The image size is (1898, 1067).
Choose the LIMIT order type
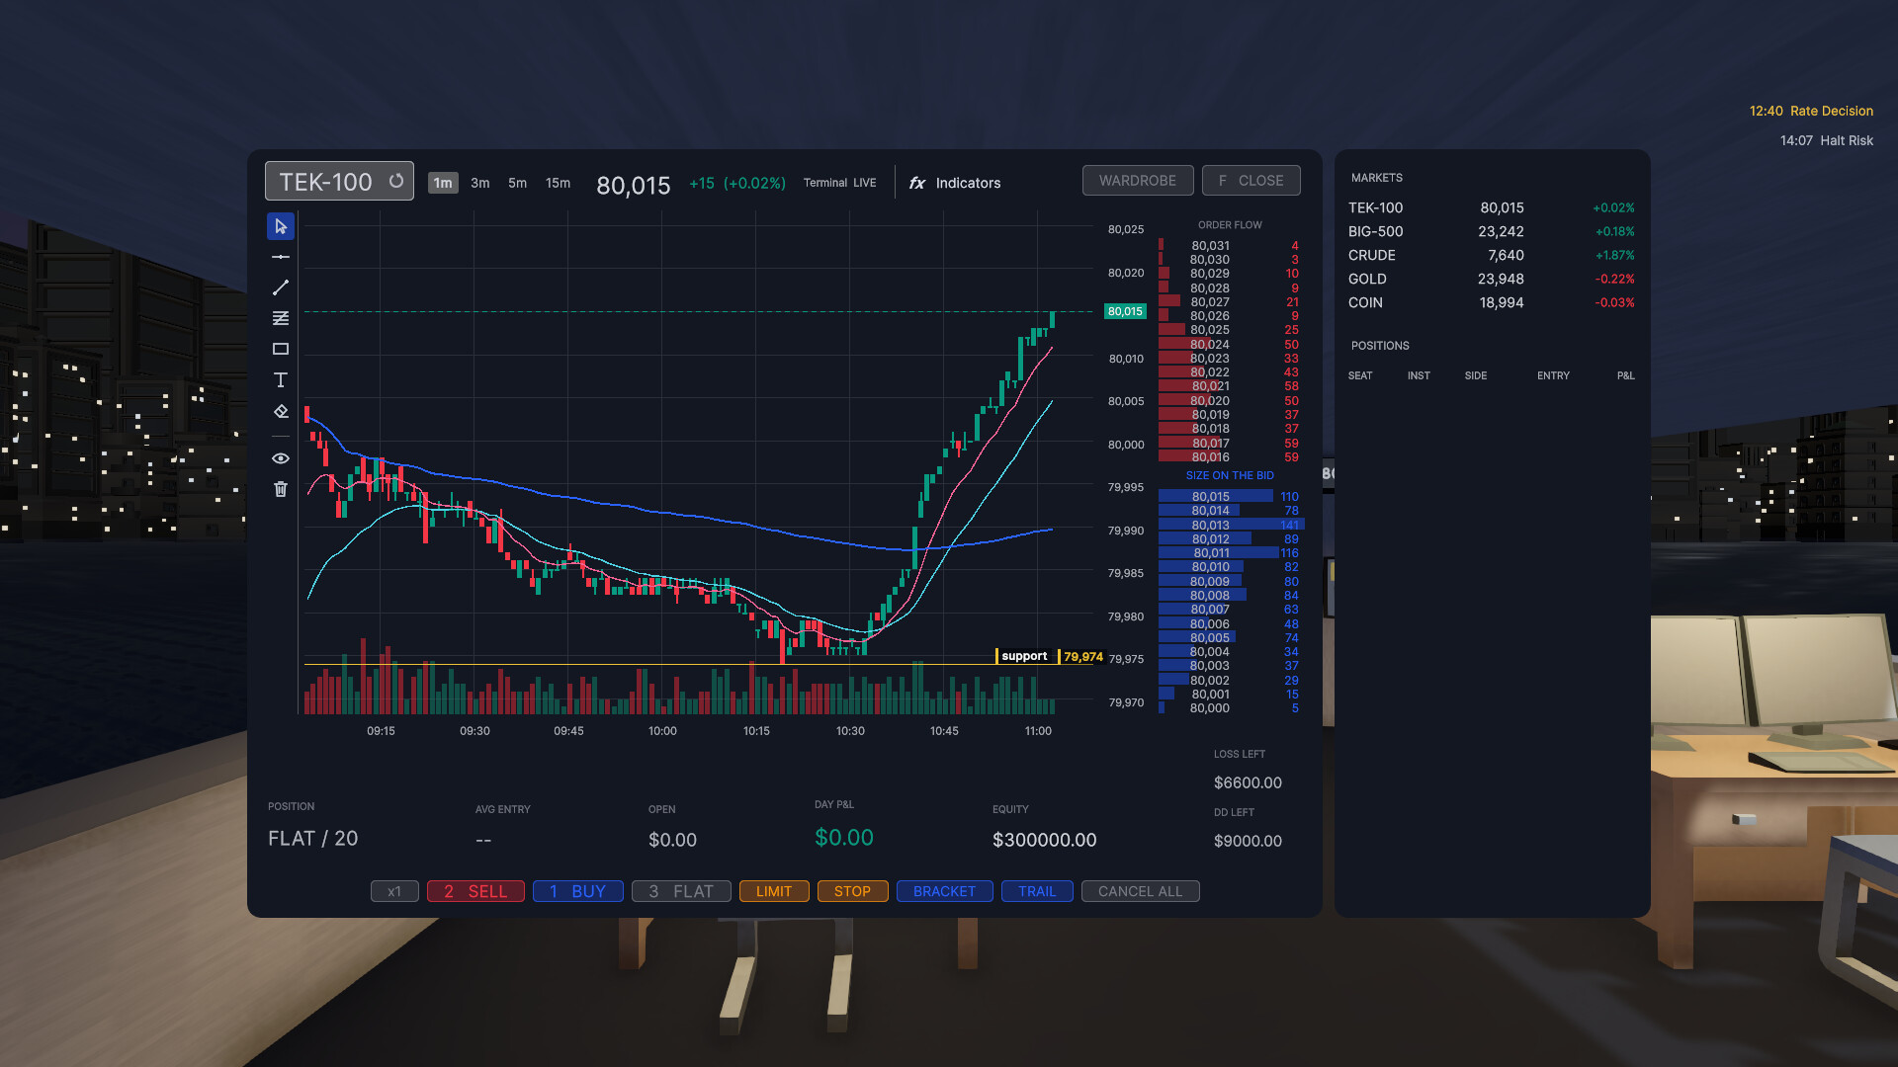774,891
